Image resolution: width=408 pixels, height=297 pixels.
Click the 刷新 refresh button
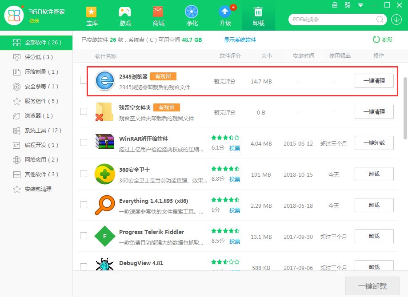tap(383, 40)
